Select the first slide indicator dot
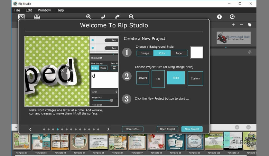Screen dimensions: 269x156 coord(44,129)
